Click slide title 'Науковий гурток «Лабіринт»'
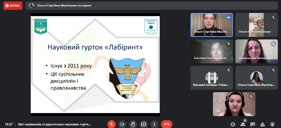This screenshot has width=281, height=128. (x=95, y=47)
